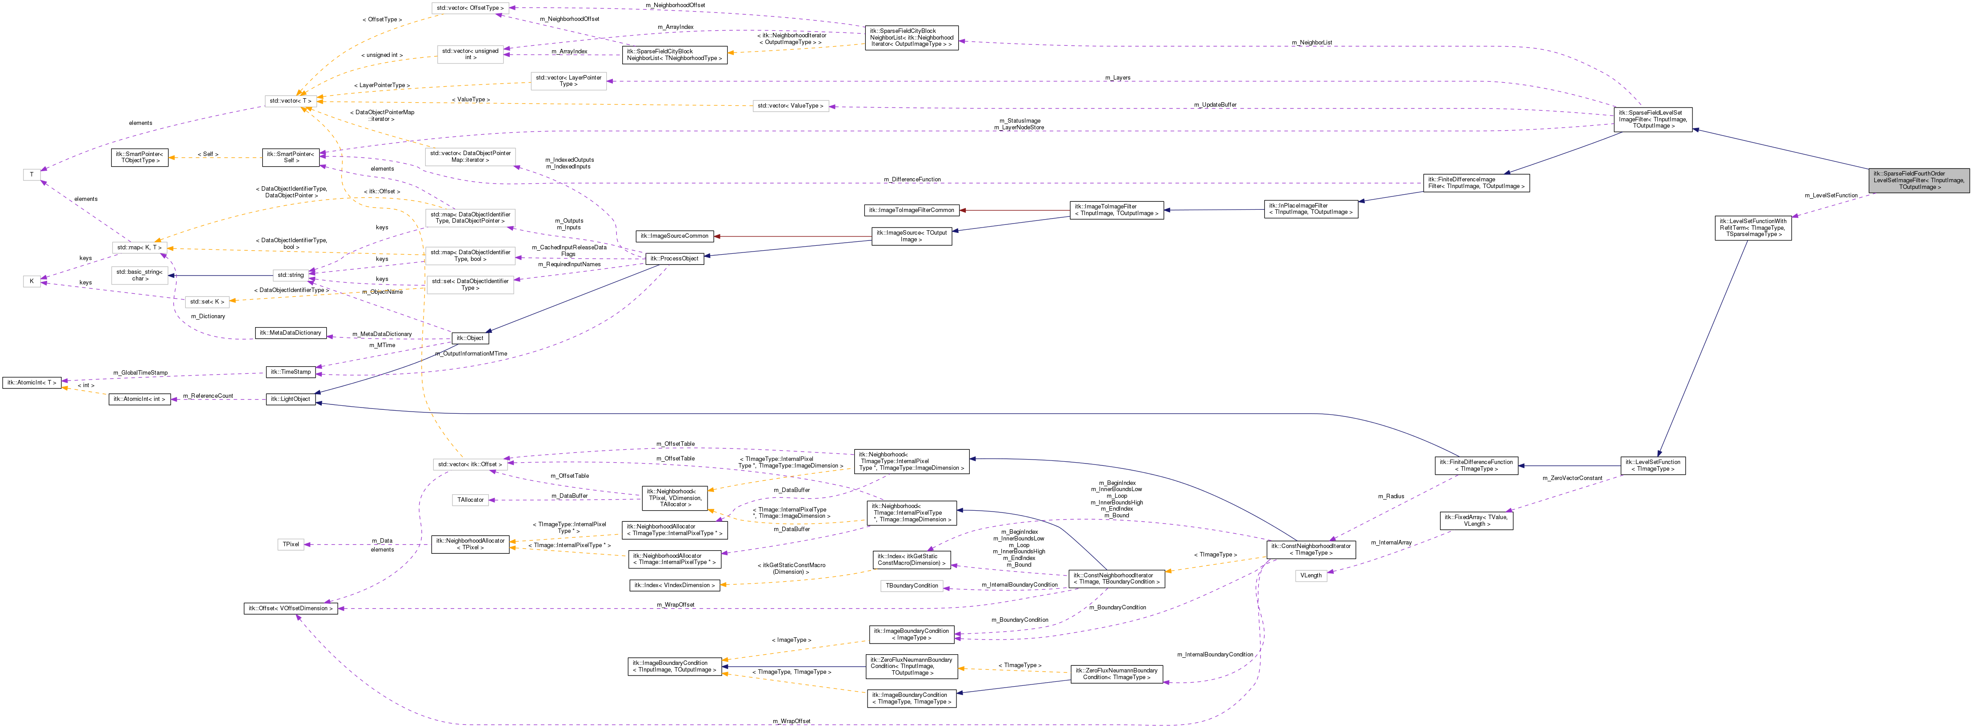Select the single-letter K node
Viewport: 1972px width, 728px height.
(32, 281)
